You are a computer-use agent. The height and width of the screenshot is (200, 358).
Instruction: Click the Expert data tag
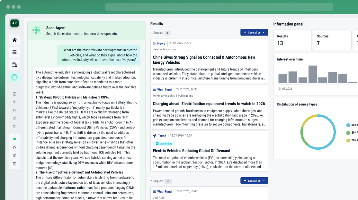(x=164, y=144)
